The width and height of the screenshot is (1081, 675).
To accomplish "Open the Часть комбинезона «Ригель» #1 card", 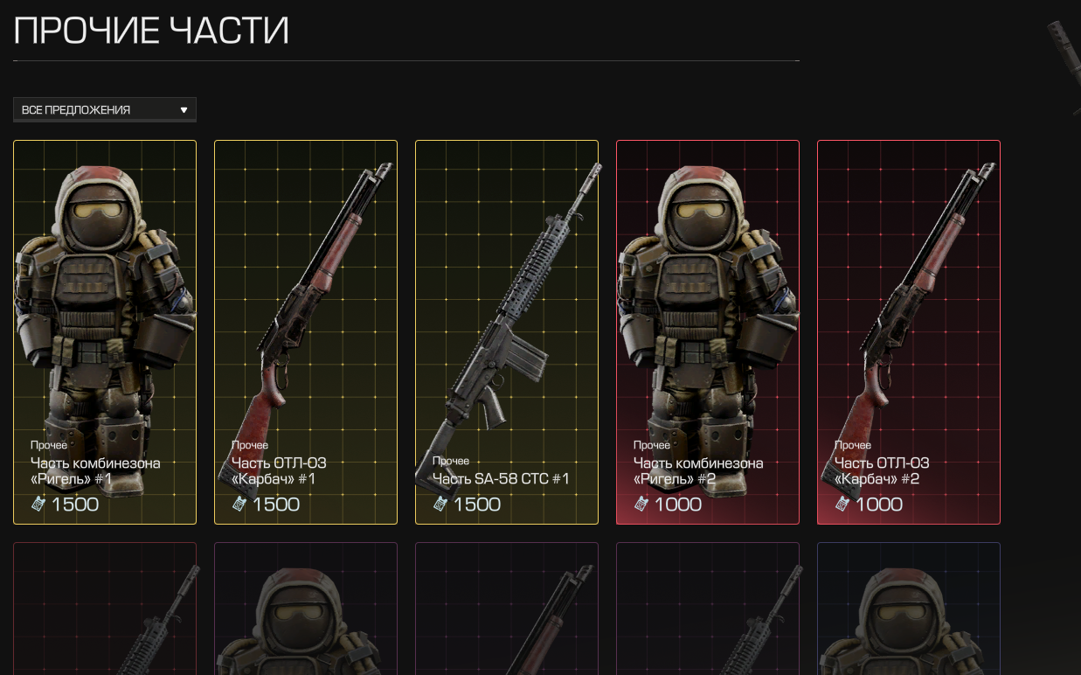I will [105, 332].
